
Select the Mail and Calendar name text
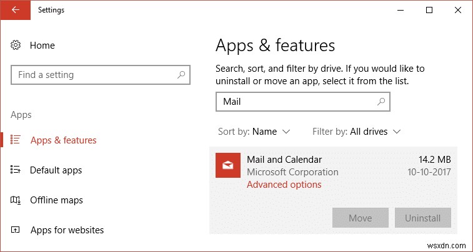pos(284,160)
